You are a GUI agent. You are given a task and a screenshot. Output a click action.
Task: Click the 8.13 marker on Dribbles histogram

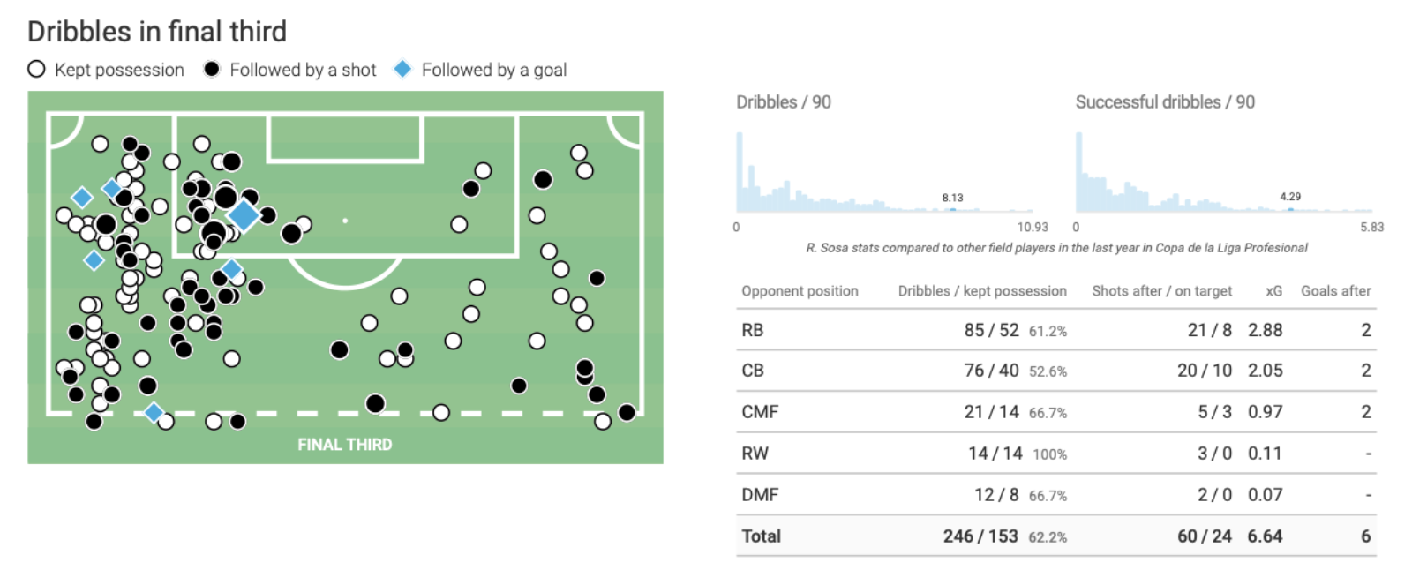pyautogui.click(x=952, y=208)
